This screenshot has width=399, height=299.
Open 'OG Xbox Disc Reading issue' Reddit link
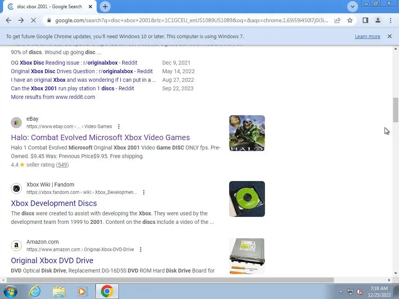pyautogui.click(x=74, y=63)
